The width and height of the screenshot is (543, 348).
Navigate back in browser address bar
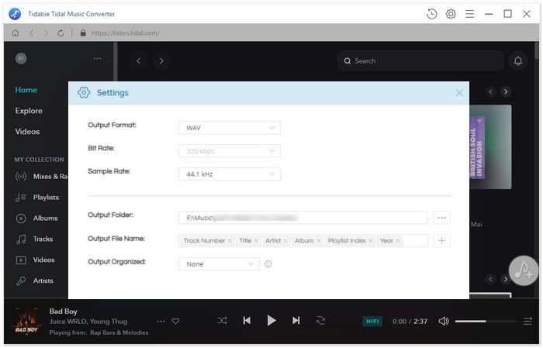click(32, 33)
